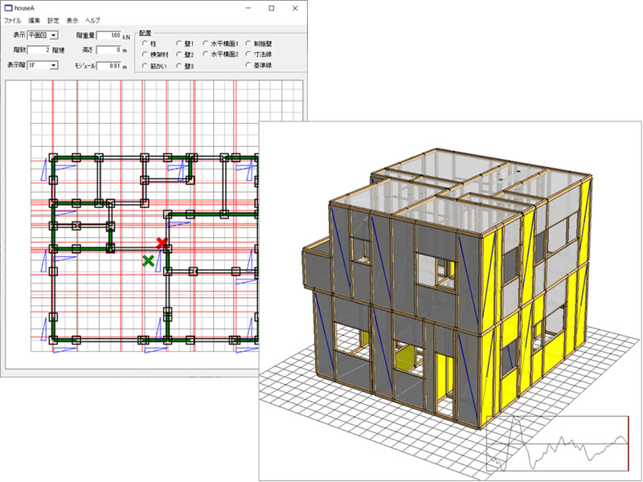
Task: Select the 柱 placement radio button
Action: pos(145,43)
